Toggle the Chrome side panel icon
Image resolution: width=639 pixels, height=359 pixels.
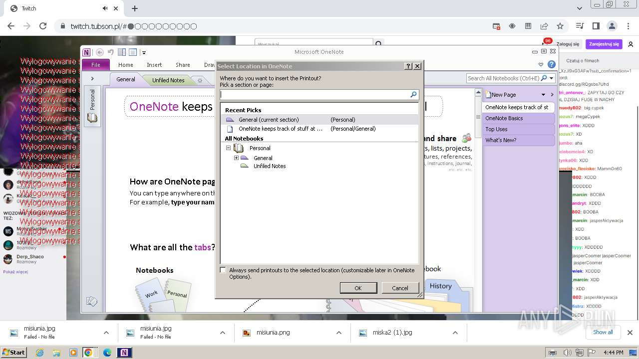pyautogui.click(x=596, y=26)
